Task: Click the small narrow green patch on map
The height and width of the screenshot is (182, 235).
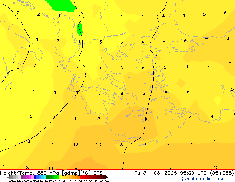Action: point(80,29)
